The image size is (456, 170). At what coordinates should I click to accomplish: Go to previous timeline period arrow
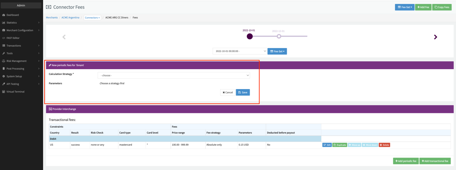64,37
